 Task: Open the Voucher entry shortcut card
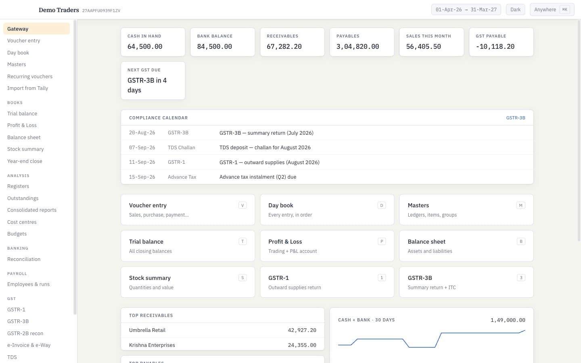(188, 210)
